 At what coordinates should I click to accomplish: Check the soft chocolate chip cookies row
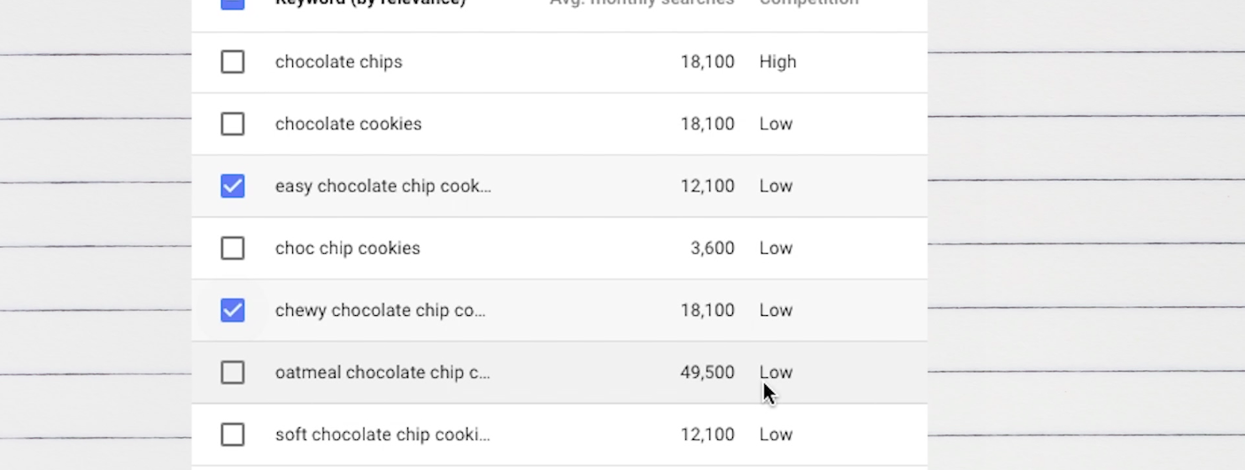(232, 435)
